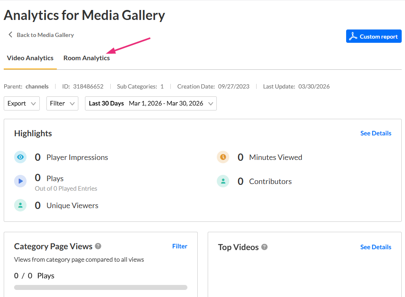
Task: Click the Custom report button
Action: coord(374,36)
